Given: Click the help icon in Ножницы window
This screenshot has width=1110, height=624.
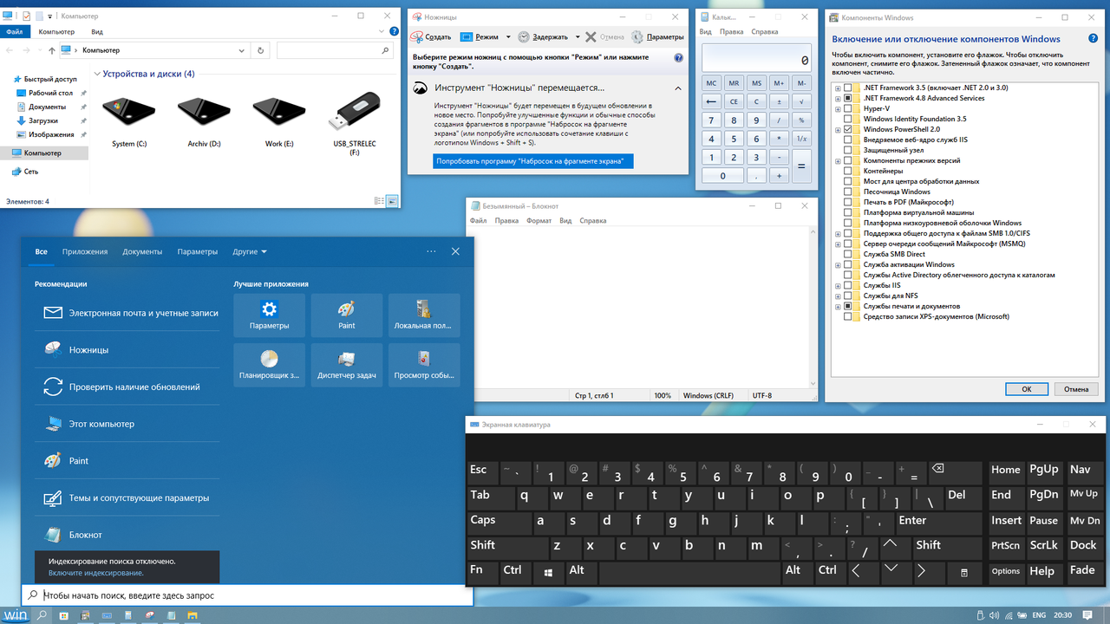Looking at the screenshot, I should 678,57.
